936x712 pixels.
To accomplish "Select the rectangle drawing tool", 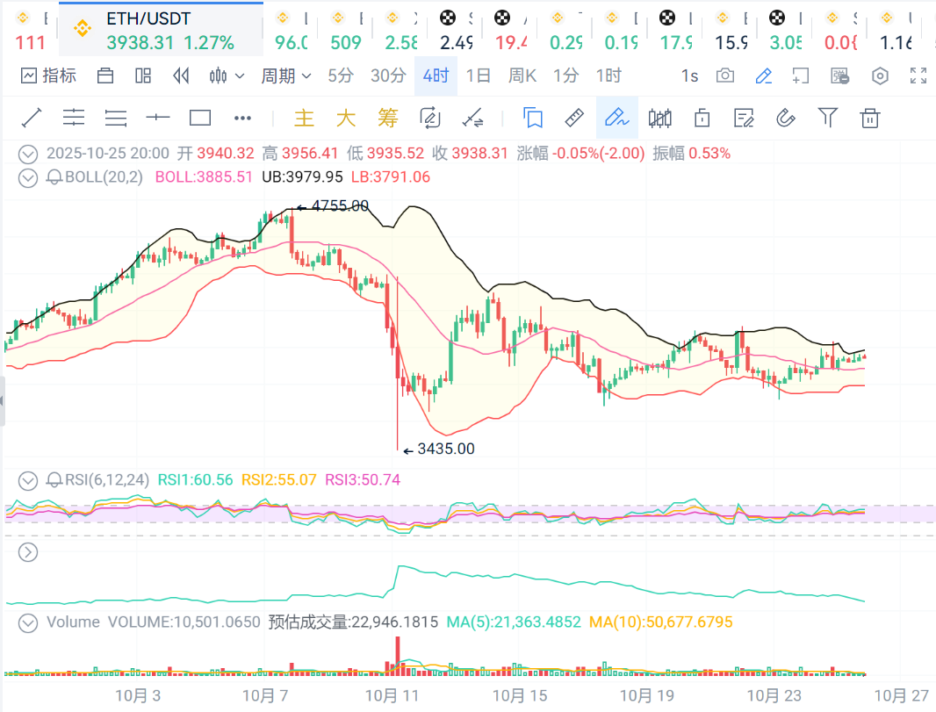I will 200,118.
